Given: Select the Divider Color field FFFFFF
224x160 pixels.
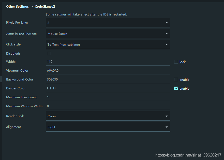Looking at the screenshot, I should coord(108,88).
